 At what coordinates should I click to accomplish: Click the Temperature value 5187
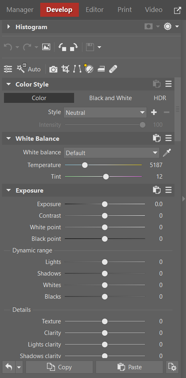coord(156,165)
